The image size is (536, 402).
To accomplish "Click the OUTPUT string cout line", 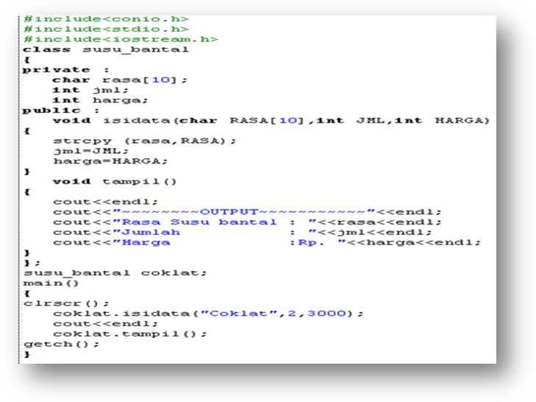I will [x=248, y=212].
